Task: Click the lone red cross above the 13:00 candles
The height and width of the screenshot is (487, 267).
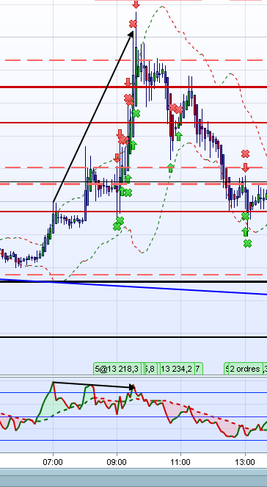Action: pos(245,154)
